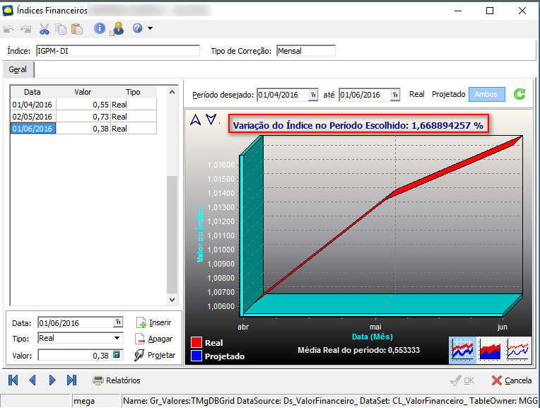
Task: Expand the help dropdown arrow
Action: tap(150, 28)
